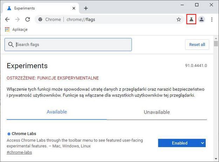
Task: Open the Chrome Labs flask icon
Action: [191, 19]
